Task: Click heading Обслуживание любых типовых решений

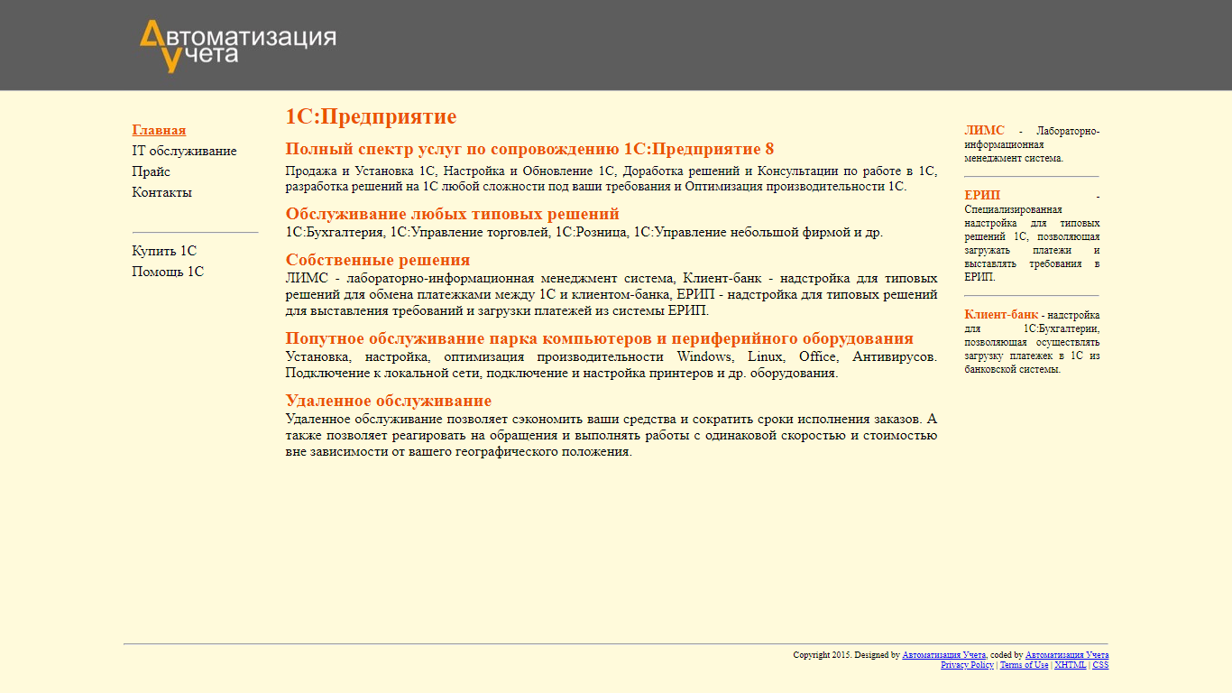Action: 452,214
